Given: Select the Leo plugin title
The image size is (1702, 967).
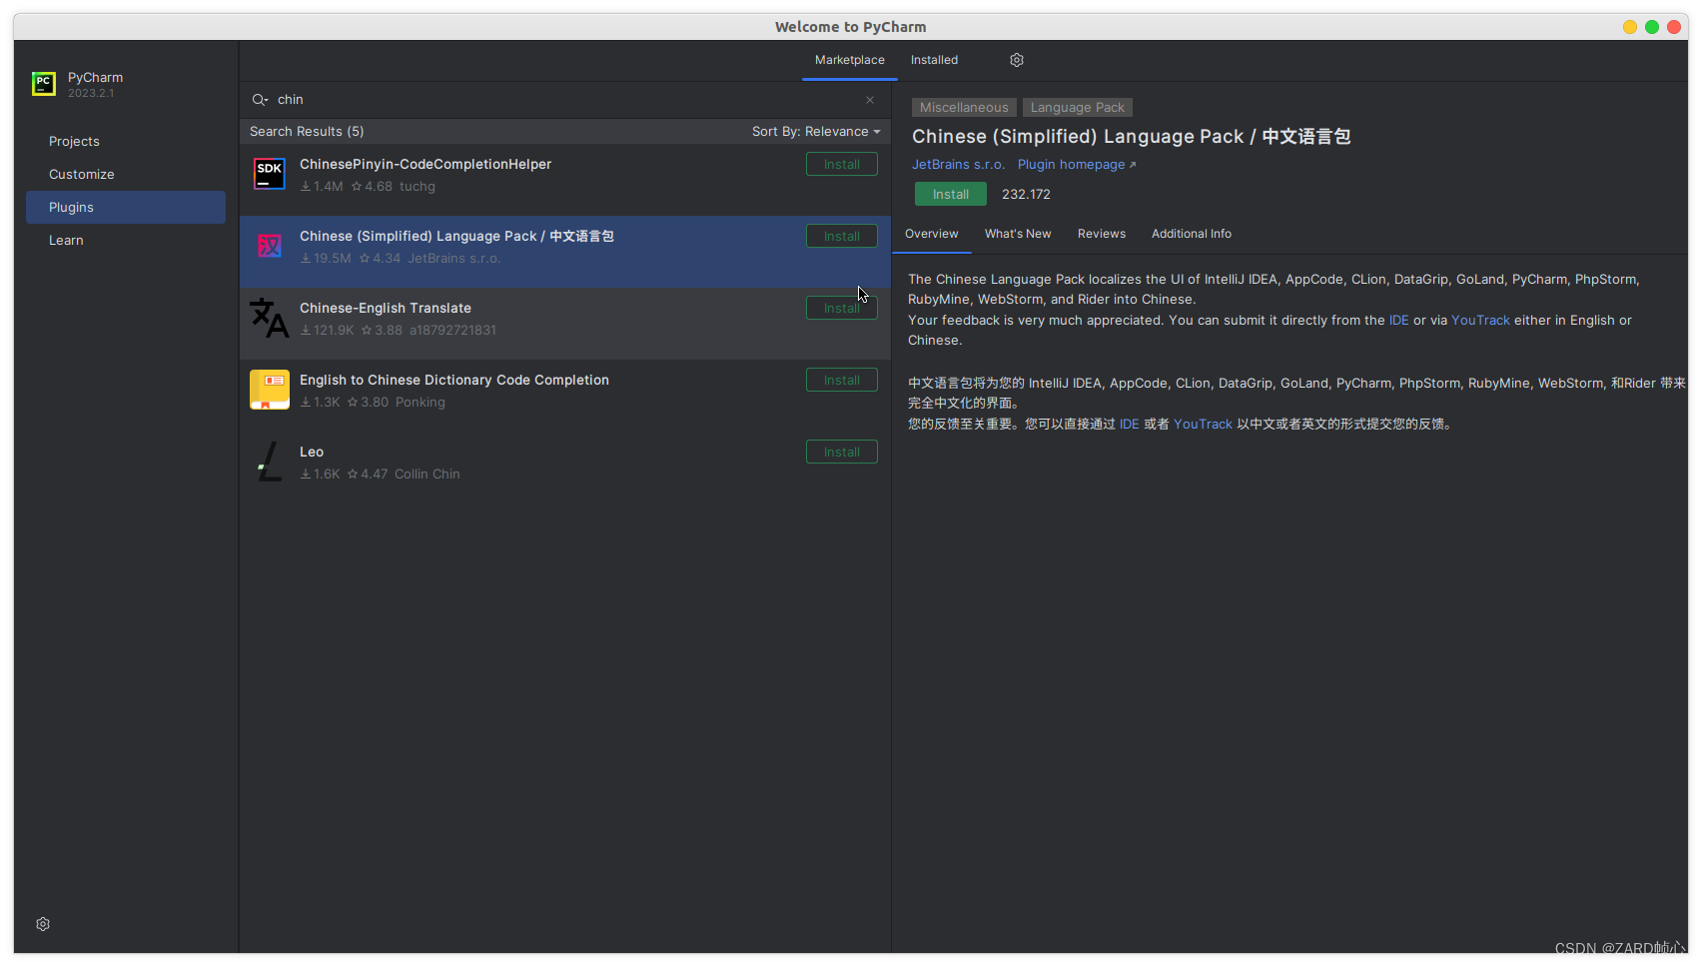Looking at the screenshot, I should coord(312,453).
